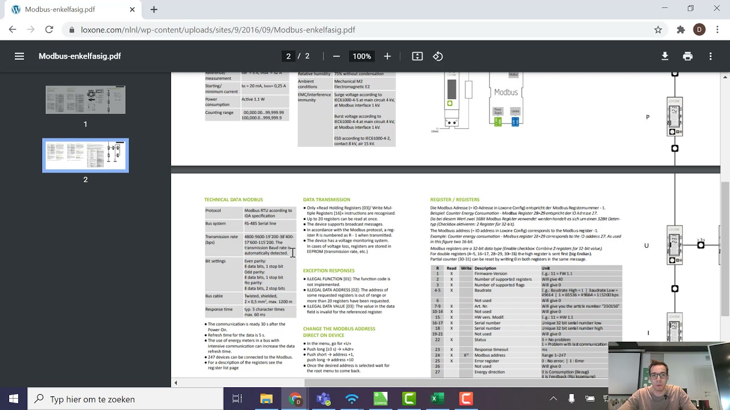Show hidden system tray icons
Screen dimensions: 730x410
pos(553,399)
